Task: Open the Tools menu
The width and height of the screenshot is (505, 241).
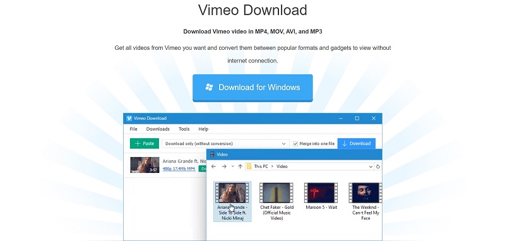Action: [184, 129]
